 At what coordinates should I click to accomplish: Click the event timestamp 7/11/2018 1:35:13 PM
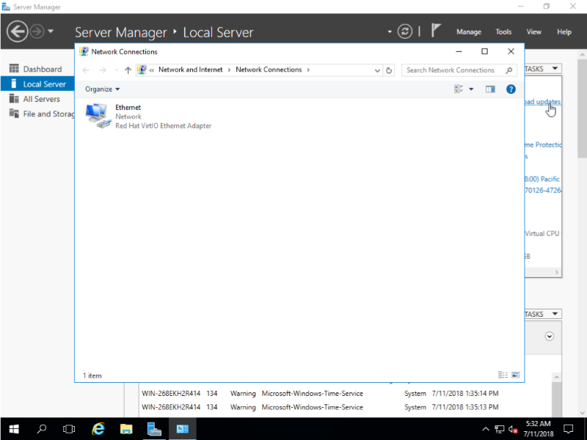[x=465, y=407]
